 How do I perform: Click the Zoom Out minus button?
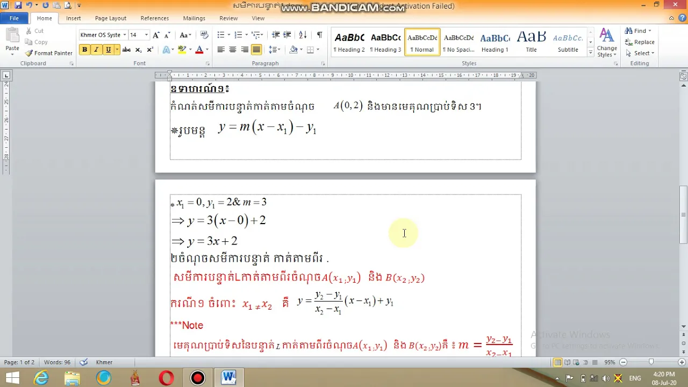pyautogui.click(x=623, y=362)
